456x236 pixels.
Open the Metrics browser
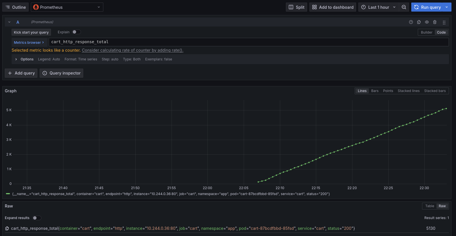(29, 42)
